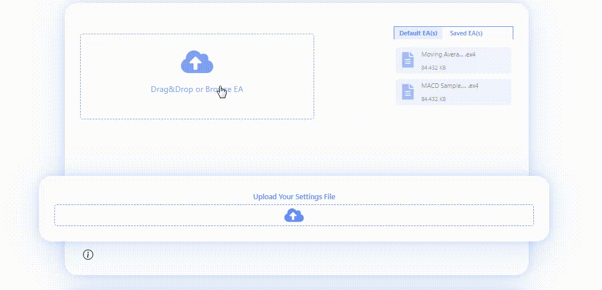
Task: Click the Upload Your Settings File heading
Action: pos(294,197)
